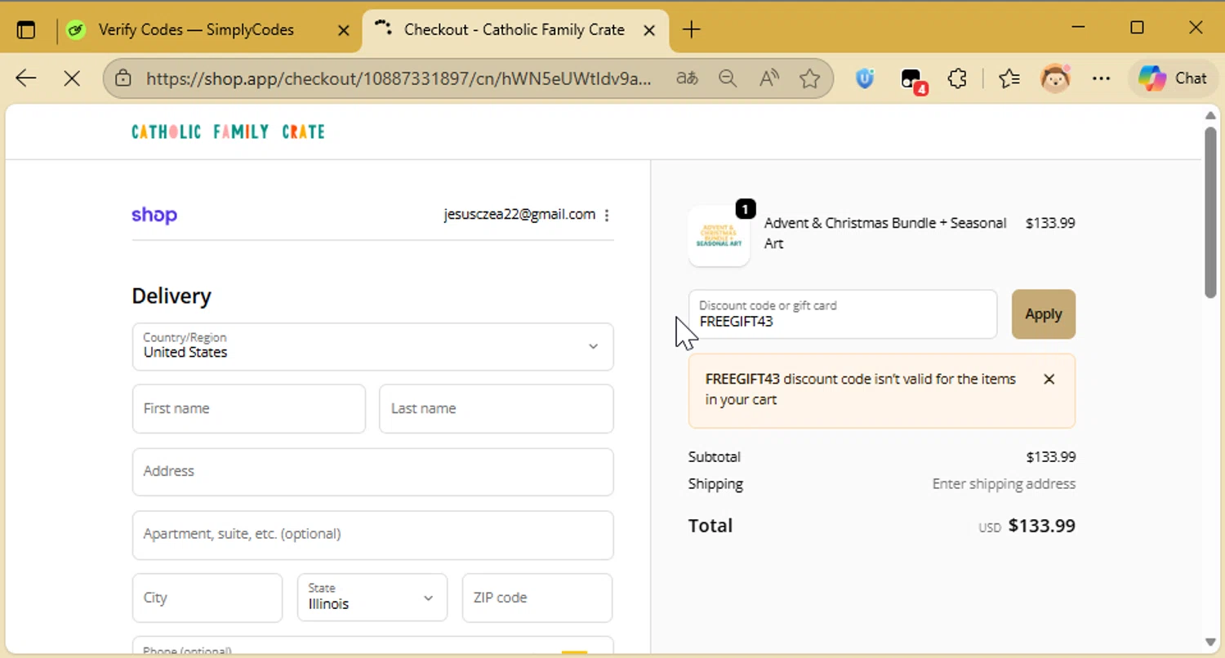Open the Extensions puzzle icon
The width and height of the screenshot is (1225, 658).
957,78
